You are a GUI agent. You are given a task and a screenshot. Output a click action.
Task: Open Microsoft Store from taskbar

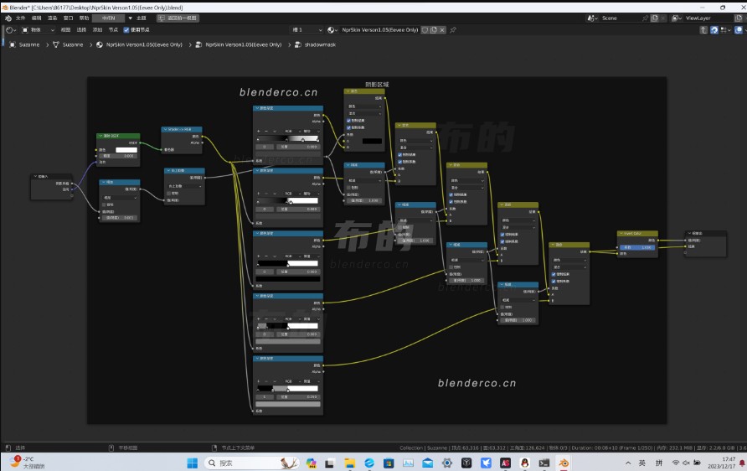tap(389, 463)
